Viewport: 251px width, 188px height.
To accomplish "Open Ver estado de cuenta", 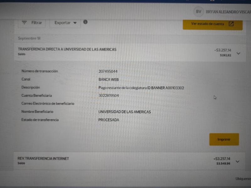I will coord(213,24).
